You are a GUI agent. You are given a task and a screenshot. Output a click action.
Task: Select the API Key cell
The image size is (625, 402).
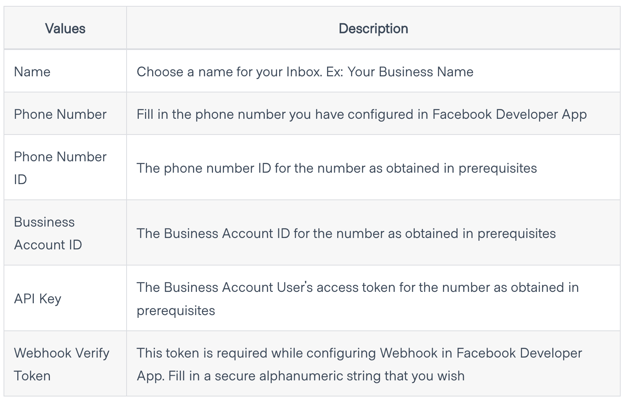[38, 299]
